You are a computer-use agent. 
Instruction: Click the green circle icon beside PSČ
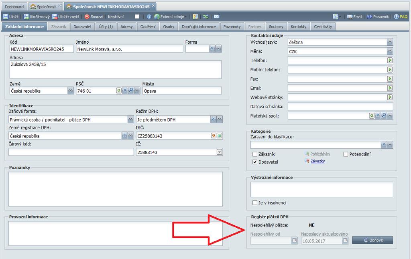point(119,90)
